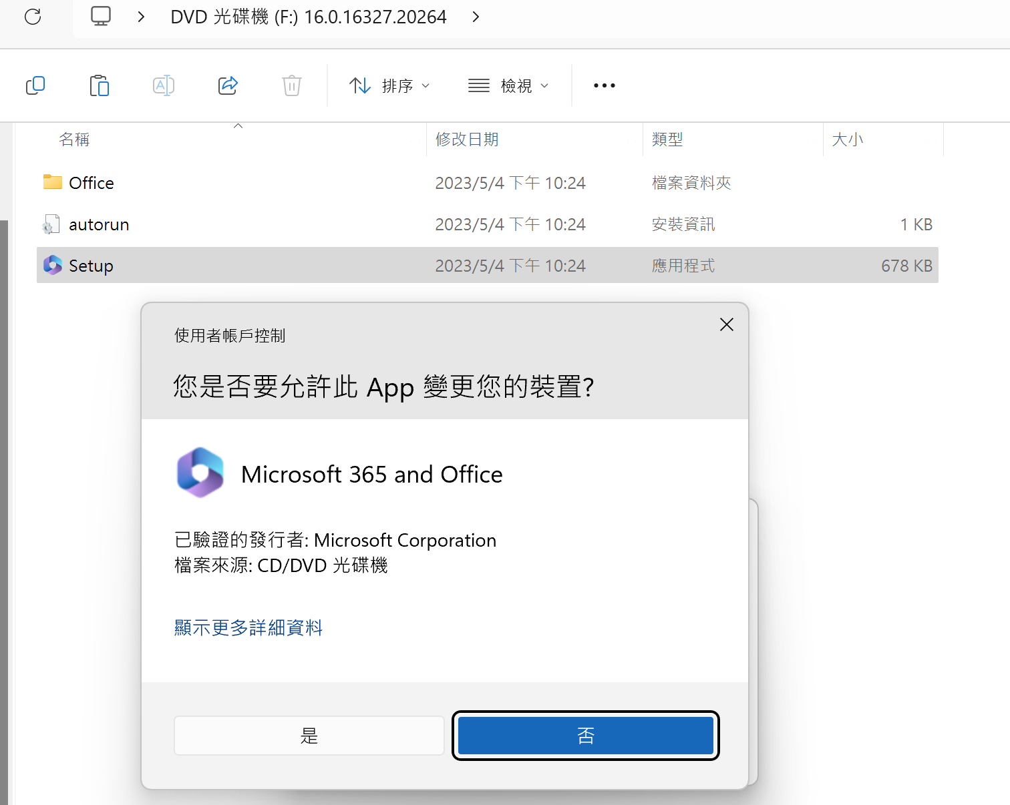
Task: Click the Rename icon in toolbar
Action: click(164, 85)
